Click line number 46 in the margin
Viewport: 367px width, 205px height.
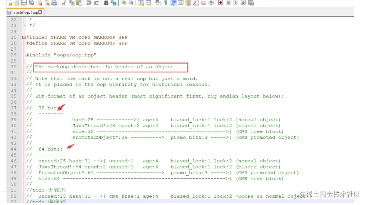tap(13, 161)
